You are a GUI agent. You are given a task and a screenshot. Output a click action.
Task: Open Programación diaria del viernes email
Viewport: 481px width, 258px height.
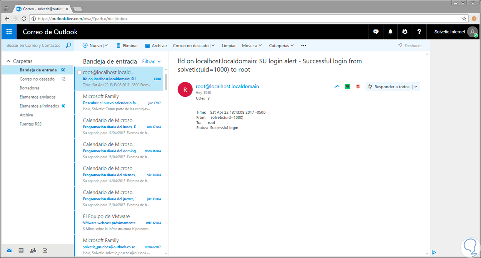[x=120, y=175]
